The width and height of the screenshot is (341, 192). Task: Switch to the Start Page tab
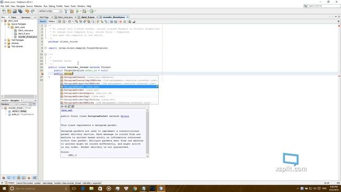tap(44, 17)
